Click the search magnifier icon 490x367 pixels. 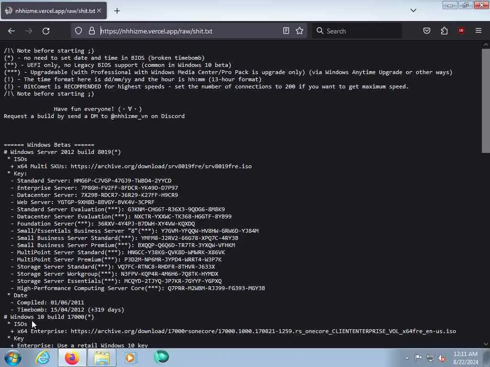(320, 31)
